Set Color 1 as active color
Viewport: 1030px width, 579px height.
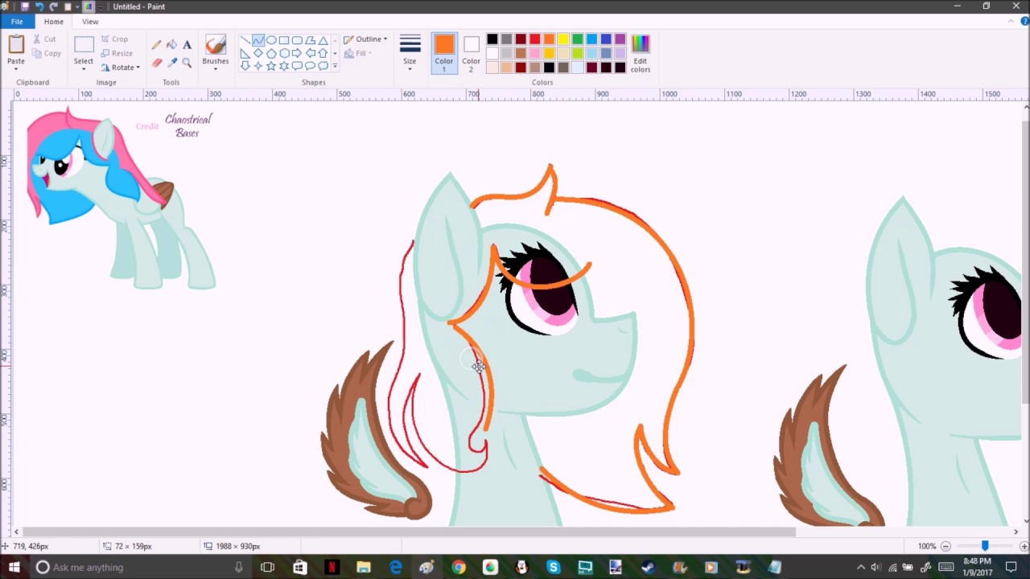pos(443,53)
